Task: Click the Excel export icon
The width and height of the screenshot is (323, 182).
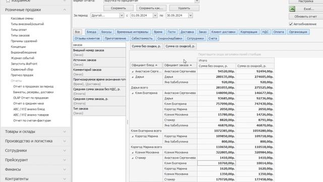Action: (x=292, y=9)
